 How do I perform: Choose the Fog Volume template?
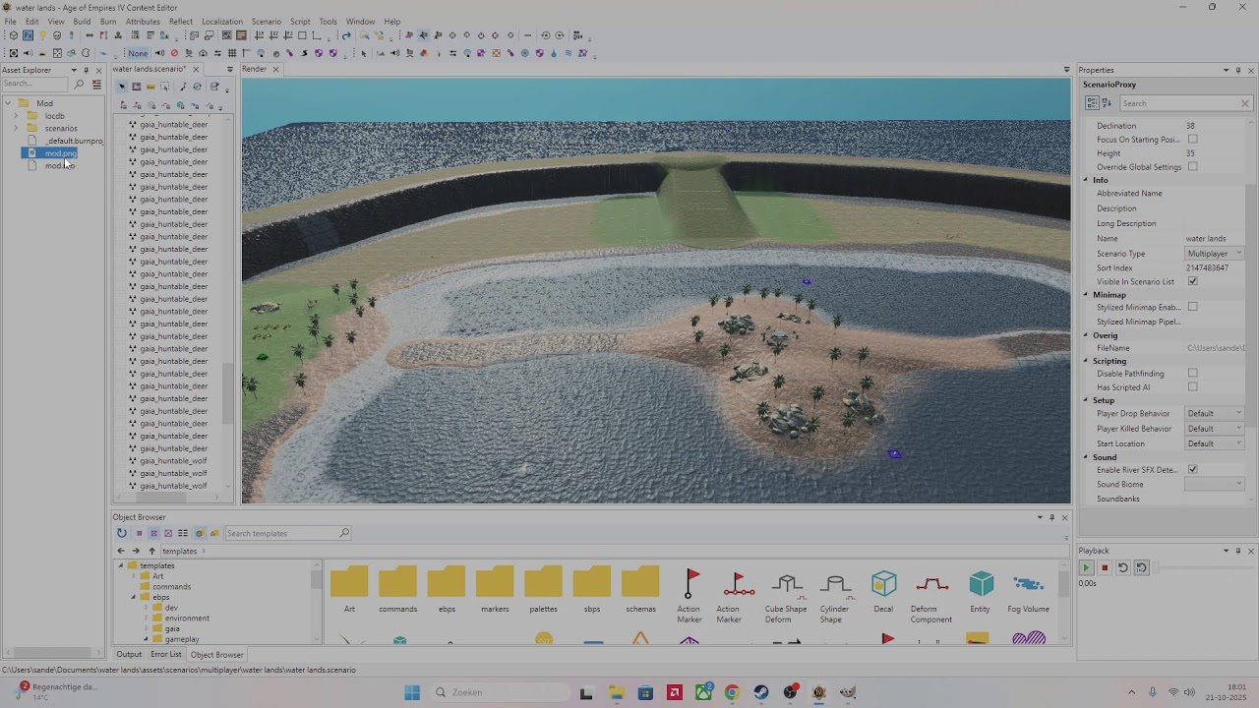1028,592
